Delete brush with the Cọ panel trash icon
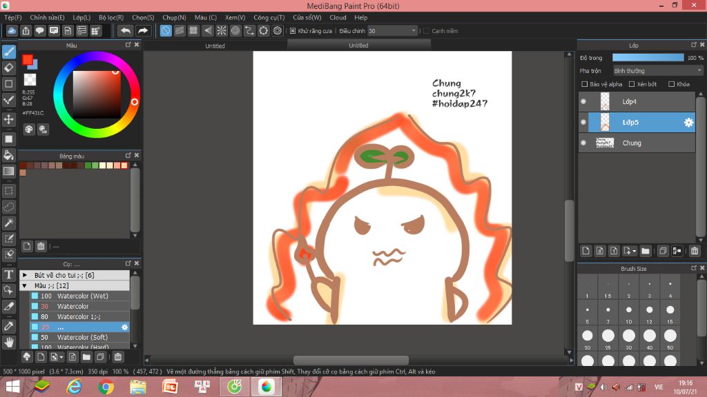The image size is (707, 397). pyautogui.click(x=117, y=357)
